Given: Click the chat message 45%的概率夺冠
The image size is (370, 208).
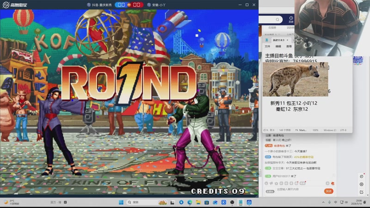Looking at the screenshot, I should (304, 157).
